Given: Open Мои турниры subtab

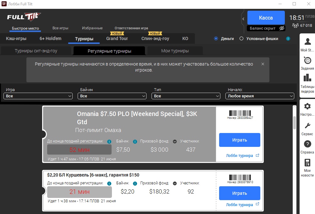Looking at the screenshot, I should 175,51.
